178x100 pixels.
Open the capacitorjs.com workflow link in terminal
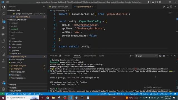click(x=72, y=67)
